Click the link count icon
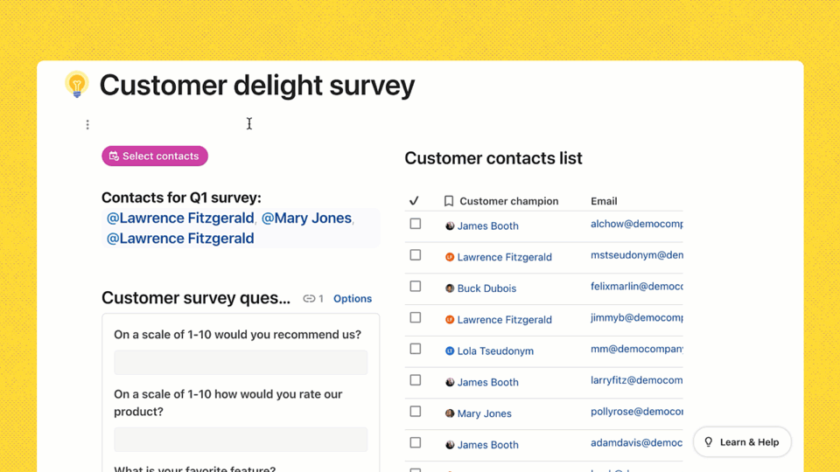This screenshot has height=472, width=840. coord(309,299)
